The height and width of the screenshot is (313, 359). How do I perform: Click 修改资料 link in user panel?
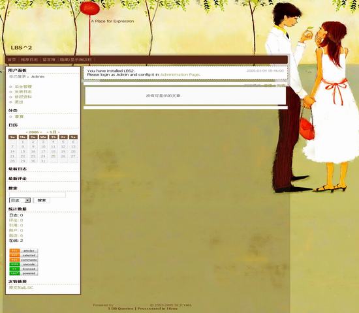click(x=23, y=97)
